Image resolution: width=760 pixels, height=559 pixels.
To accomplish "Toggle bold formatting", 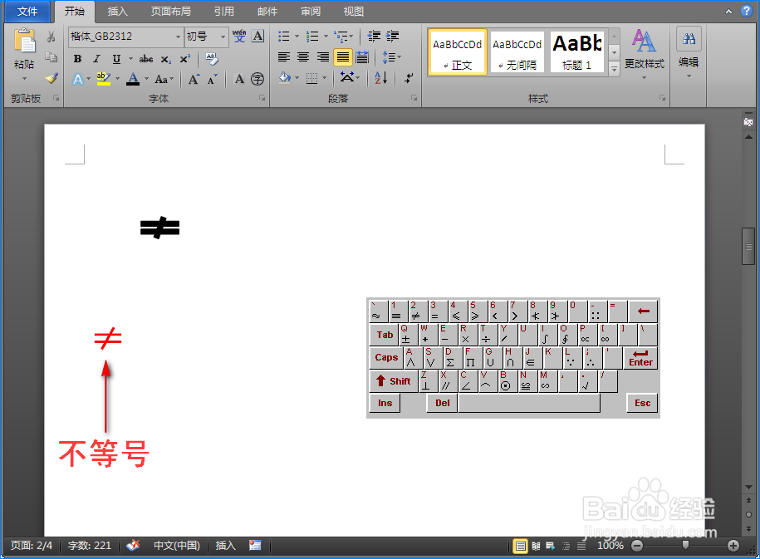I will (77, 58).
